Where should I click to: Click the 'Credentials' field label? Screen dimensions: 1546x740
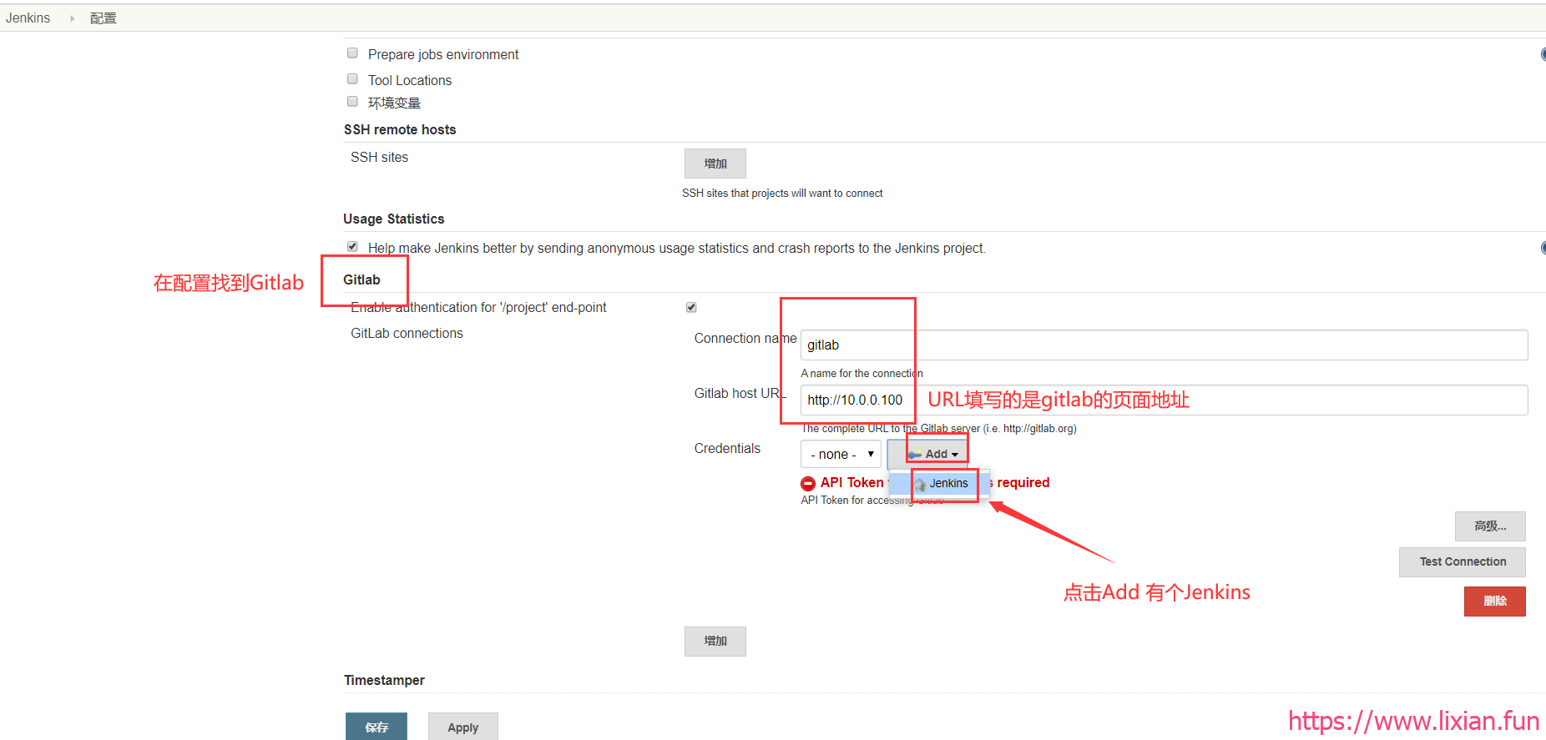click(727, 449)
